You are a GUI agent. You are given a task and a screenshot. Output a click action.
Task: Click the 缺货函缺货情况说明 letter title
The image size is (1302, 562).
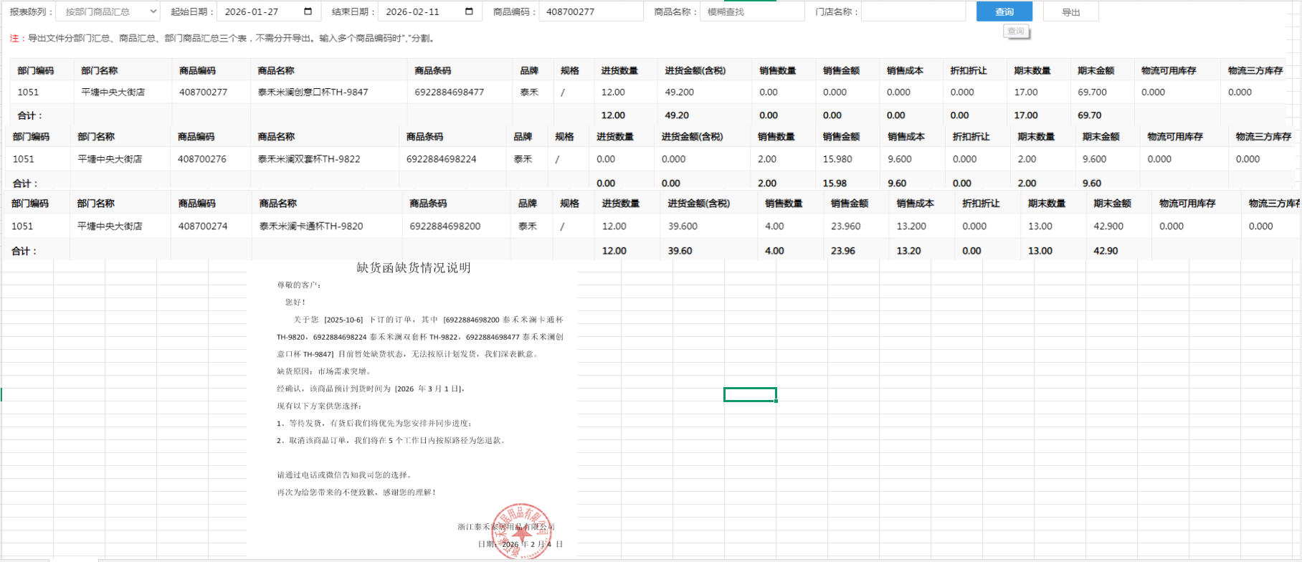point(414,268)
